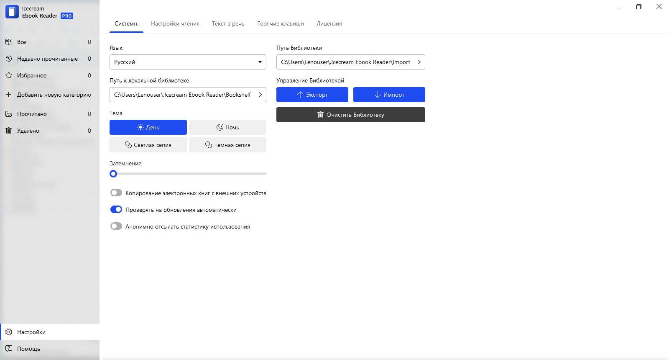The image size is (669, 360).
Task: Click the star icon next to Избранное
Action: tap(8, 75)
